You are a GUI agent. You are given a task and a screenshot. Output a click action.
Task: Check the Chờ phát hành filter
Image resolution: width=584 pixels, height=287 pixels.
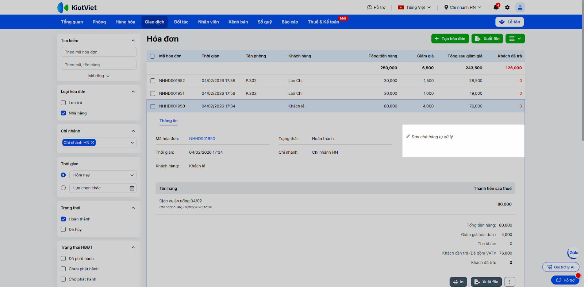coord(64,279)
